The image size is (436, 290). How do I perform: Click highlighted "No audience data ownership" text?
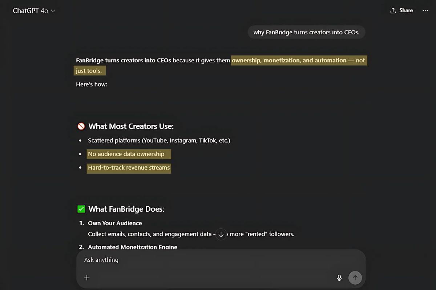[x=126, y=154]
